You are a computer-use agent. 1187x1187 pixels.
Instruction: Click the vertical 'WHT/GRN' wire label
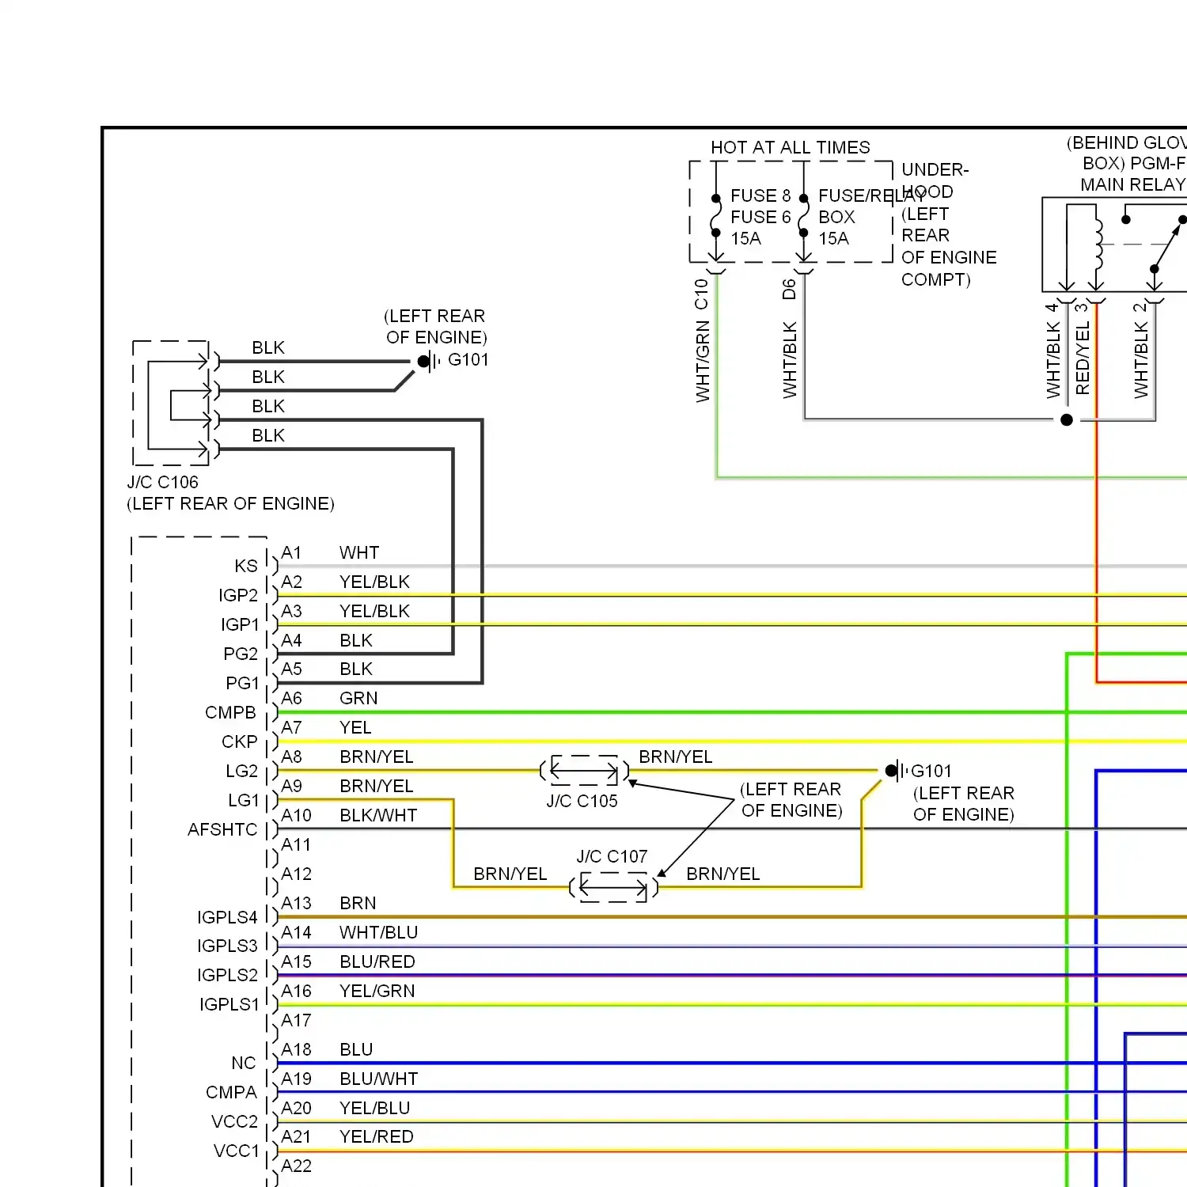[703, 362]
